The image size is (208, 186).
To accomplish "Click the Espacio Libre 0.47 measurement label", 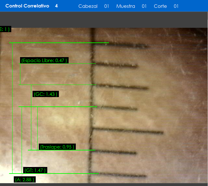I will 44,61.
